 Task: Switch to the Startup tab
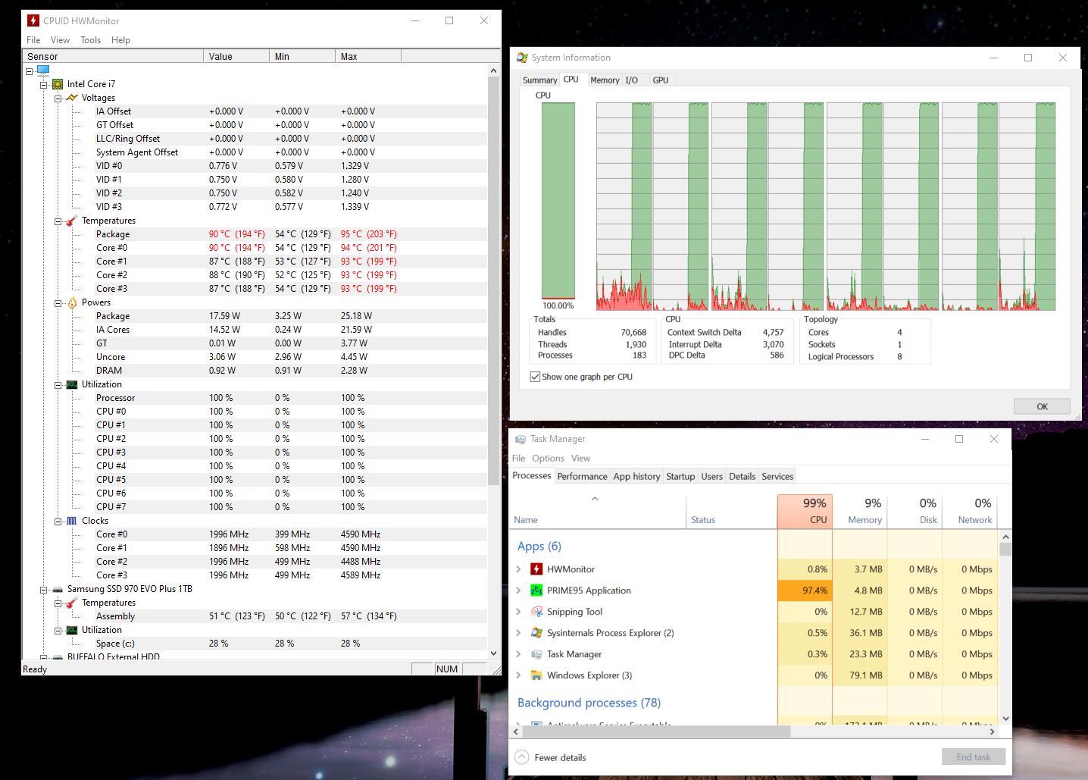point(680,477)
